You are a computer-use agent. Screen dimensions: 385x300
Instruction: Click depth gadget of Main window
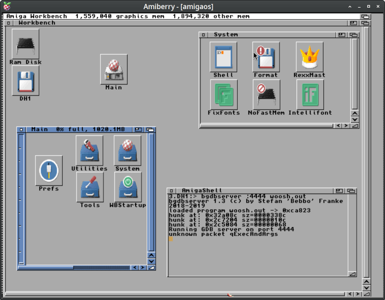coord(150,130)
